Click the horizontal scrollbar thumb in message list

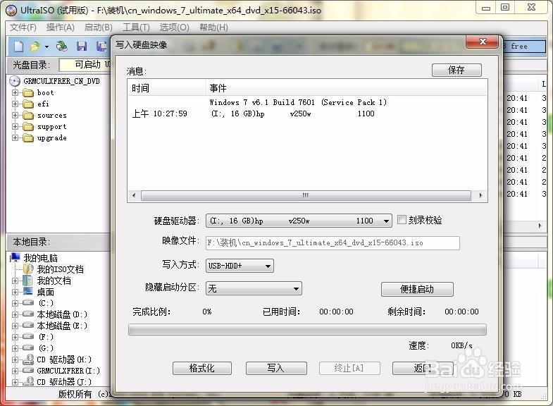pyautogui.click(x=306, y=195)
